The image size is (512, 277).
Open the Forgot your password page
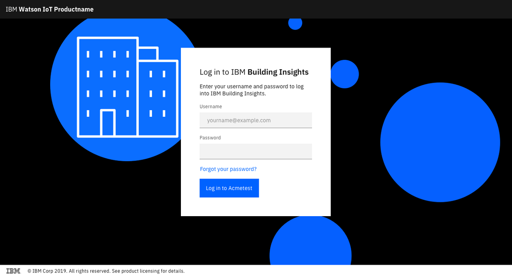(228, 169)
